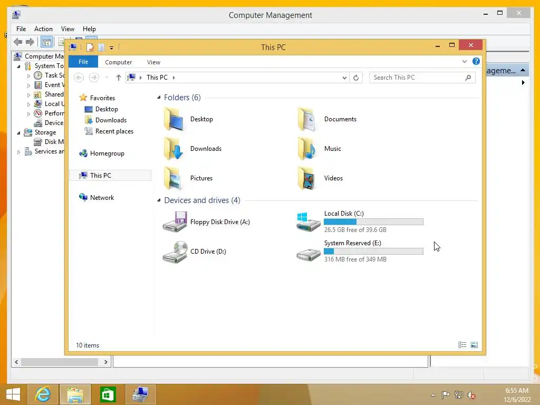Expand Services and Applications node
This screenshot has width=540, height=405.
point(18,151)
